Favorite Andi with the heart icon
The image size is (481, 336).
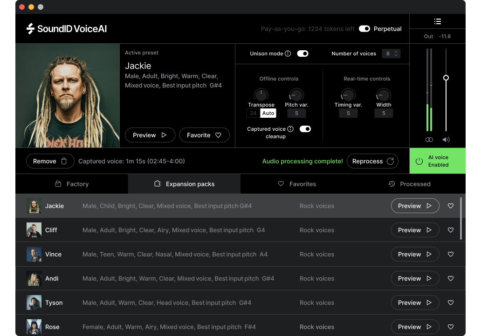tap(451, 278)
